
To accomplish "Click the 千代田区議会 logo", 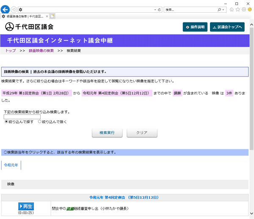I will [29, 27].
